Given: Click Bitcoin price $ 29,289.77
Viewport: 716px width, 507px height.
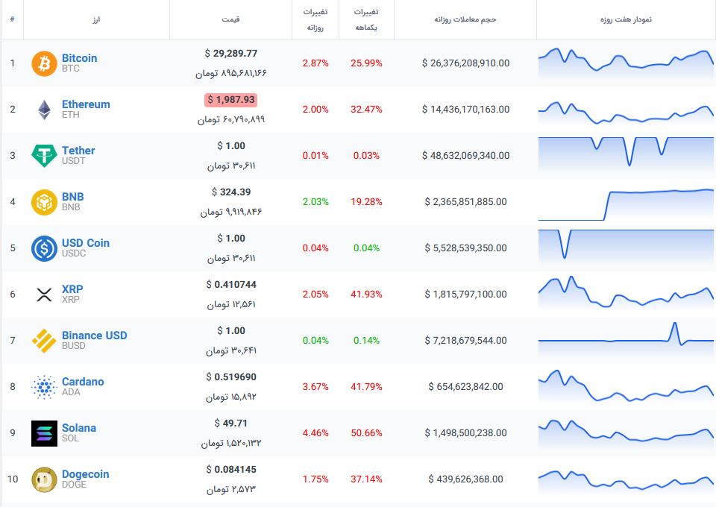Looking at the screenshot, I should 230,54.
